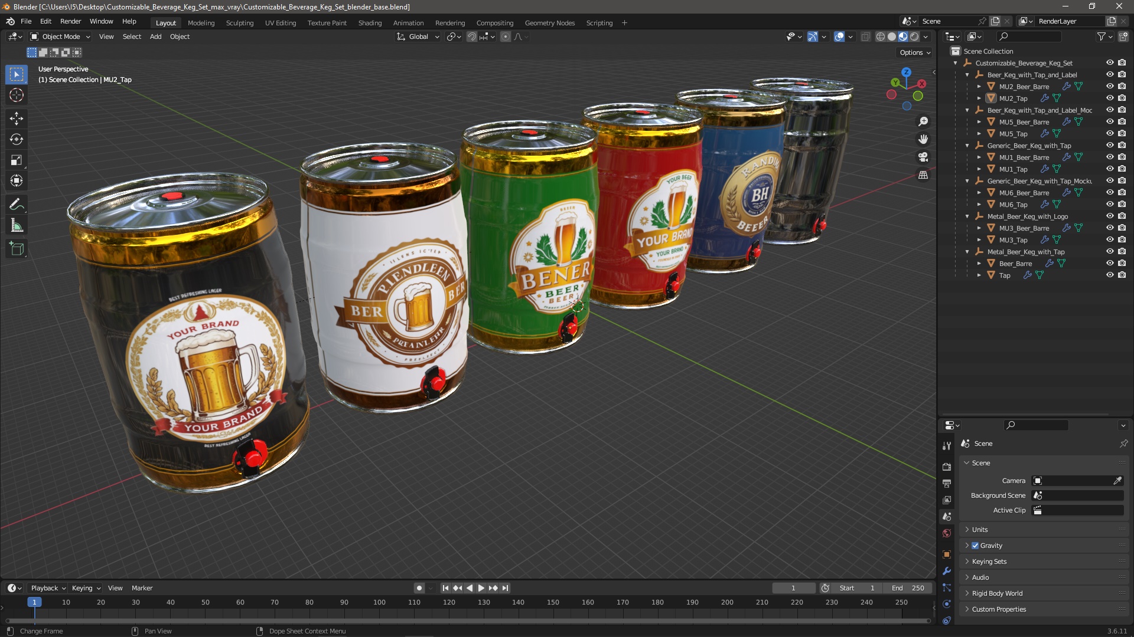The height and width of the screenshot is (637, 1134).
Task: Click the viewport Options button
Action: point(914,52)
